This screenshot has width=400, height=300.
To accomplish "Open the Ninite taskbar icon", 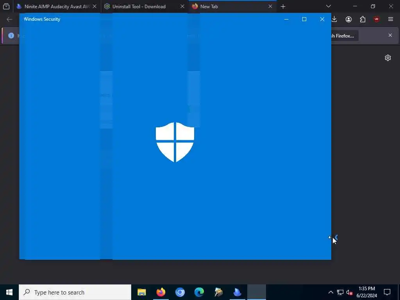I will 237,292.
